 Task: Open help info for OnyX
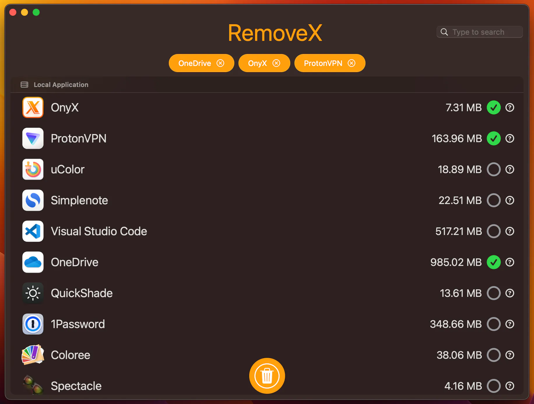pyautogui.click(x=510, y=107)
